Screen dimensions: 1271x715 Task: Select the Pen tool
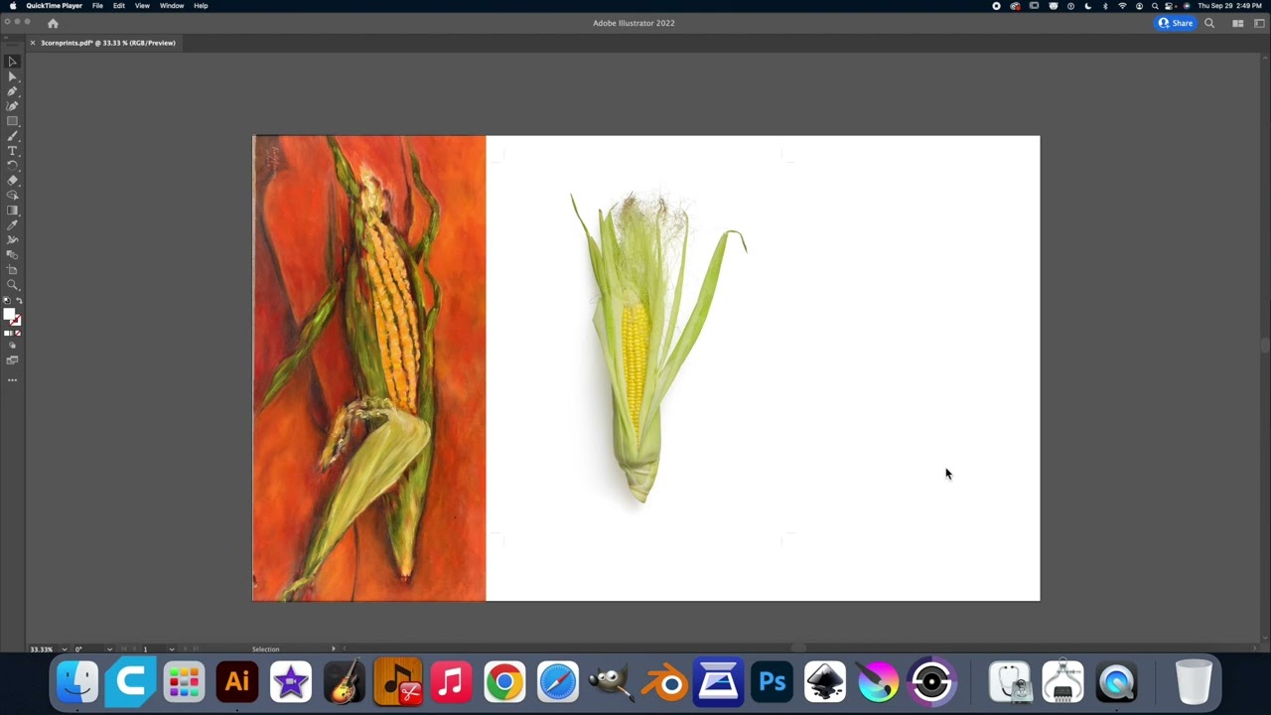click(13, 91)
